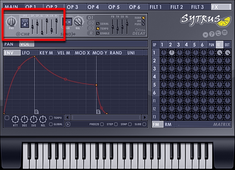Toggle the SLIDE option
This screenshot has width=235, height=170.
(x=144, y=124)
